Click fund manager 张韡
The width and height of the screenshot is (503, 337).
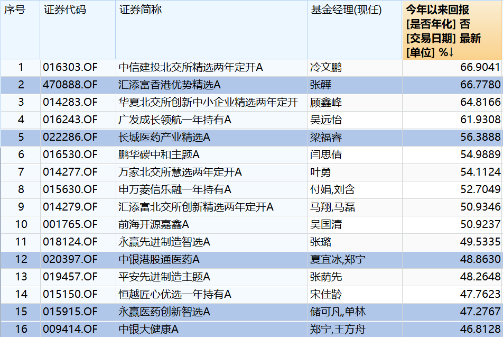(321, 85)
